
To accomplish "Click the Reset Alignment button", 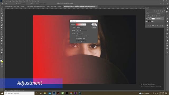I will tap(81, 41).
